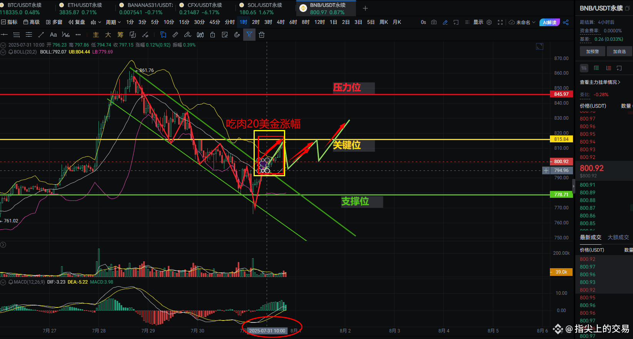Select the 15分 timeframe
Image resolution: width=633 pixels, height=339 pixels.
[184, 22]
